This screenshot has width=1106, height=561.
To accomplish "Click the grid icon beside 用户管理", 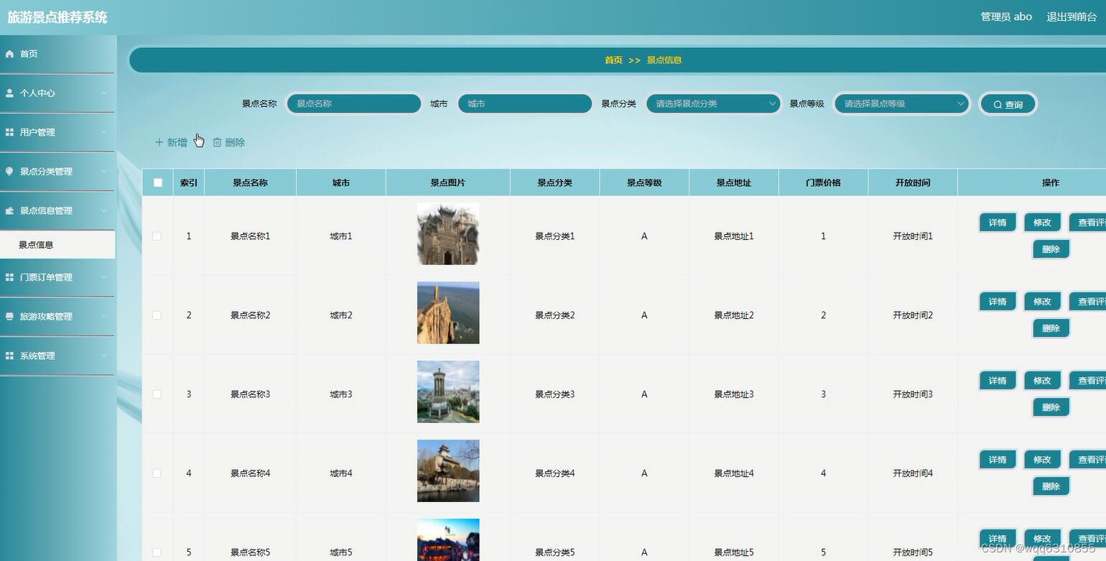I will tap(9, 132).
